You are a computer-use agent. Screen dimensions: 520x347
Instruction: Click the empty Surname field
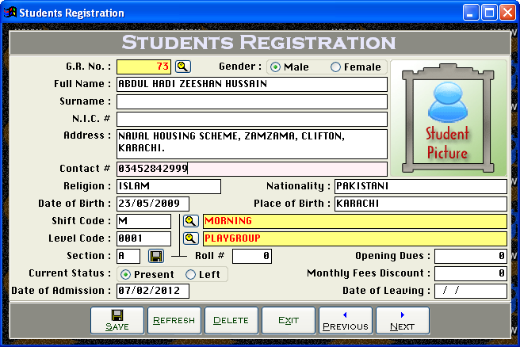tap(252, 101)
